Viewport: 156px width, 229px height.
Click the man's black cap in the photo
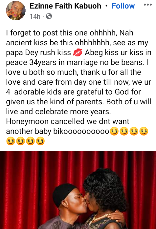[x=64, y=193]
